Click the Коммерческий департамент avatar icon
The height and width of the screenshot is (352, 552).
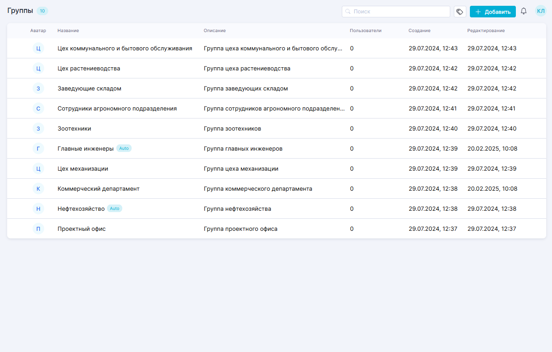click(x=38, y=189)
